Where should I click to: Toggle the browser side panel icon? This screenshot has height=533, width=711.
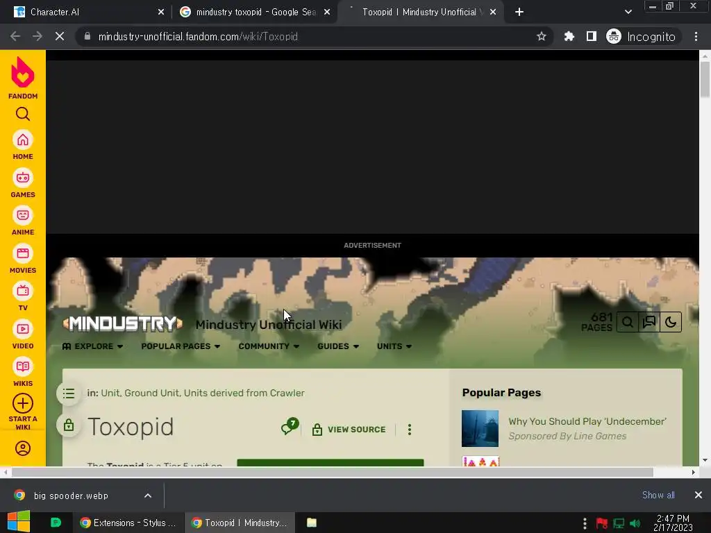pos(592,36)
